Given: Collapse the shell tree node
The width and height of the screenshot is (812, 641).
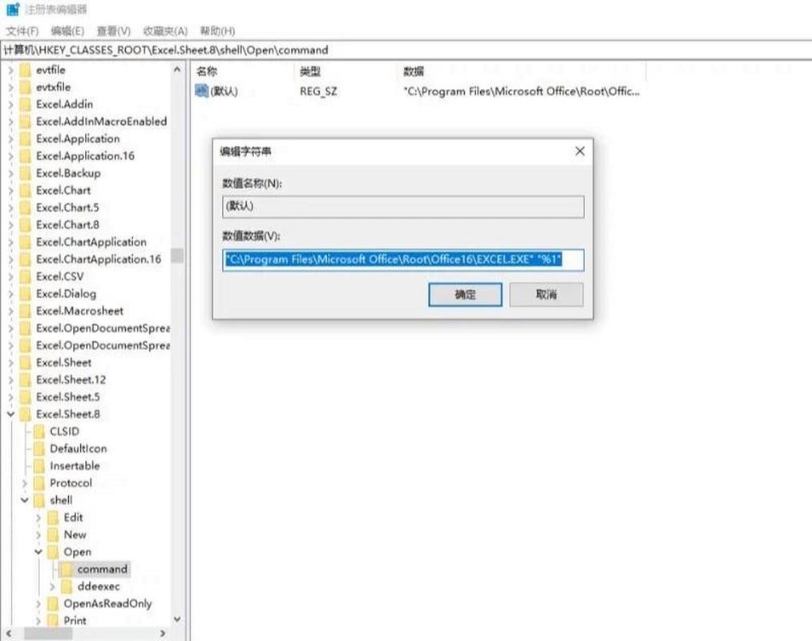Looking at the screenshot, I should (24, 500).
